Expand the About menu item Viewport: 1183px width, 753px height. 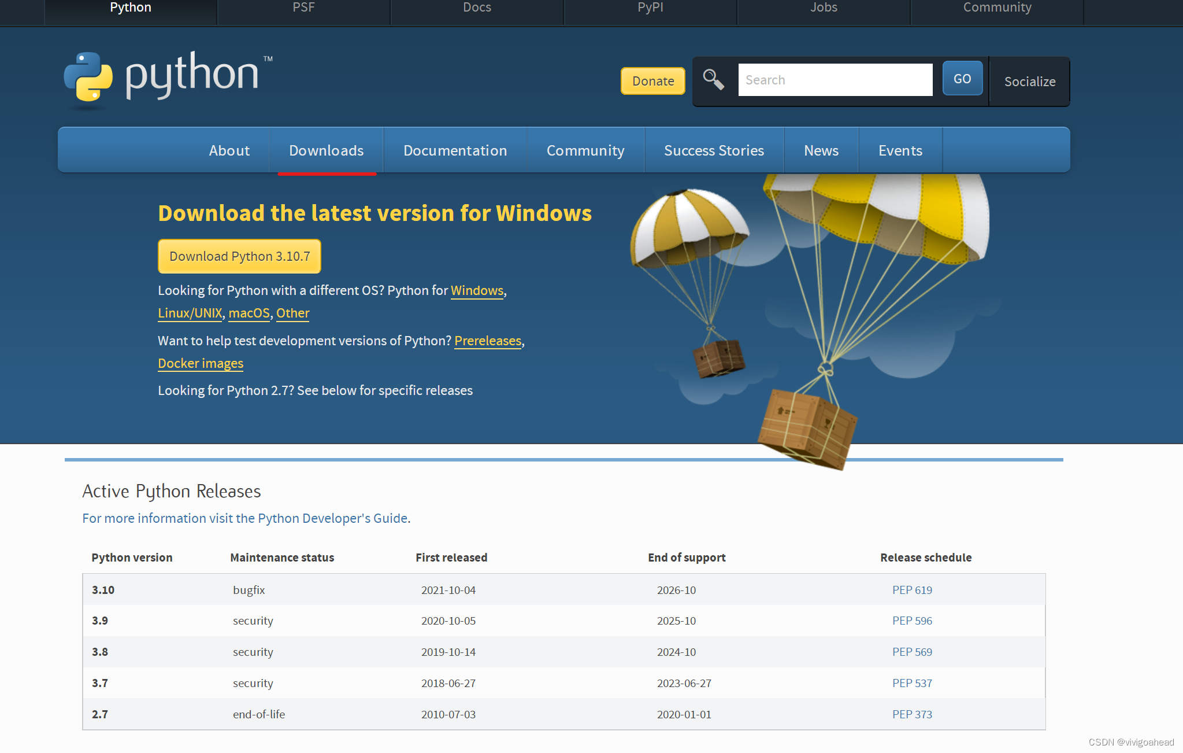pyautogui.click(x=229, y=150)
